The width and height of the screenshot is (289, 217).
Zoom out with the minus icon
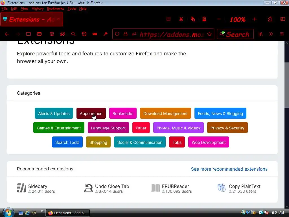pos(219,19)
